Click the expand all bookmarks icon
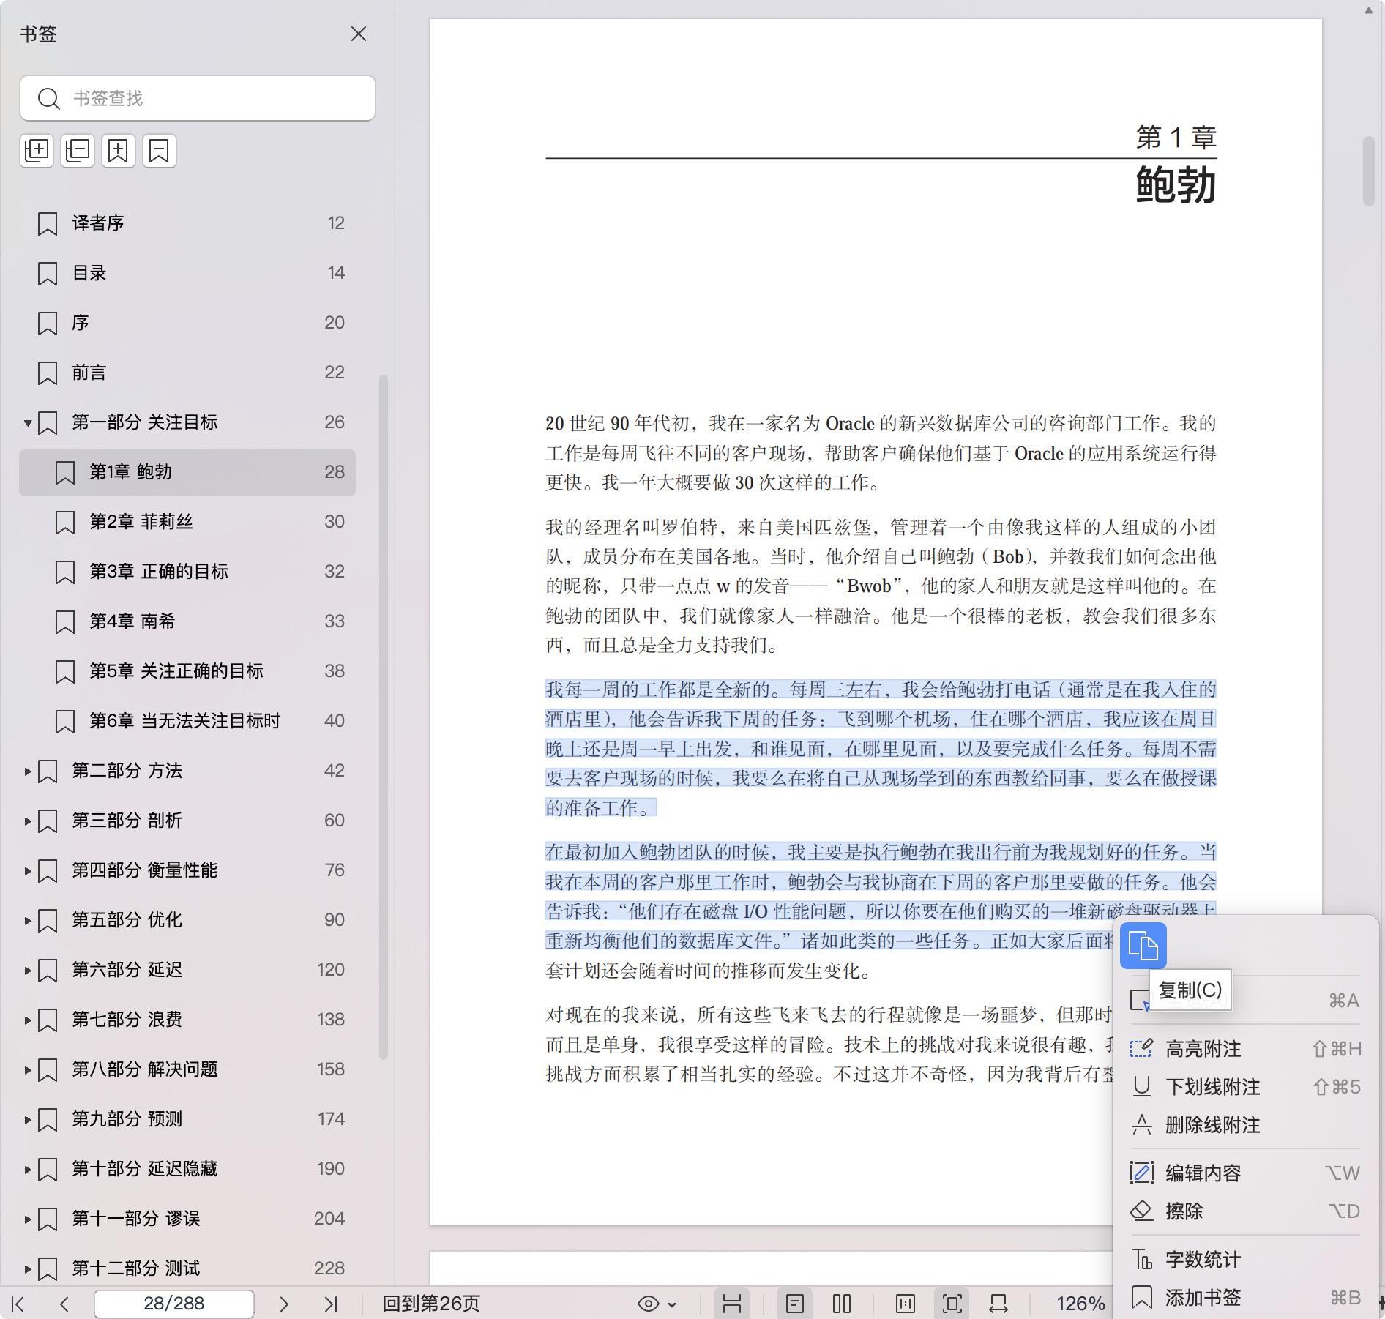Image resolution: width=1385 pixels, height=1319 pixels. click(x=37, y=151)
